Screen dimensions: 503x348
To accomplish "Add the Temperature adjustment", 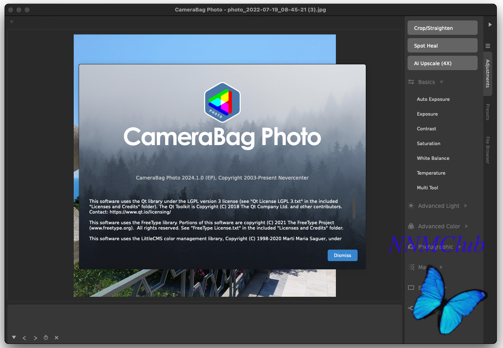I will [431, 173].
